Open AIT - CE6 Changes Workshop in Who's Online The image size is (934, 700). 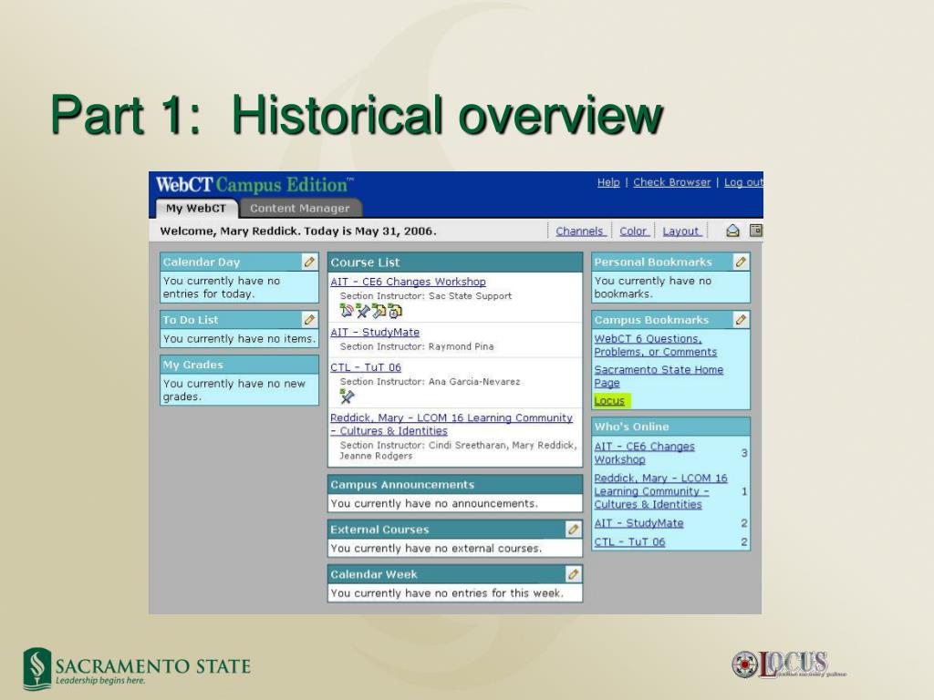644,453
